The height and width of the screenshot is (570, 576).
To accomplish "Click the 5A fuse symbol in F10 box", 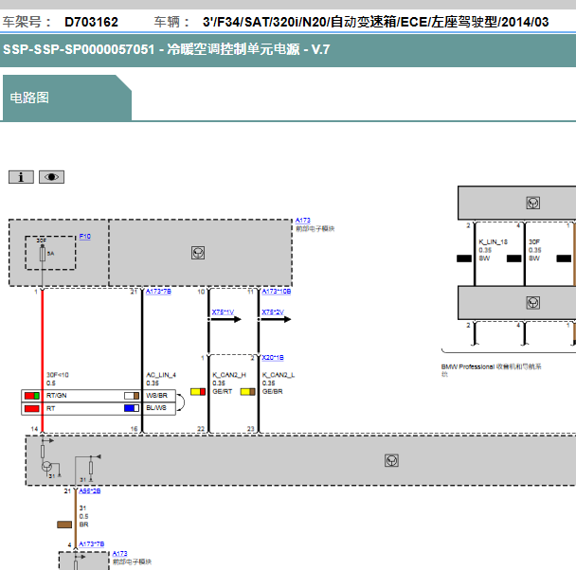I will (43, 253).
